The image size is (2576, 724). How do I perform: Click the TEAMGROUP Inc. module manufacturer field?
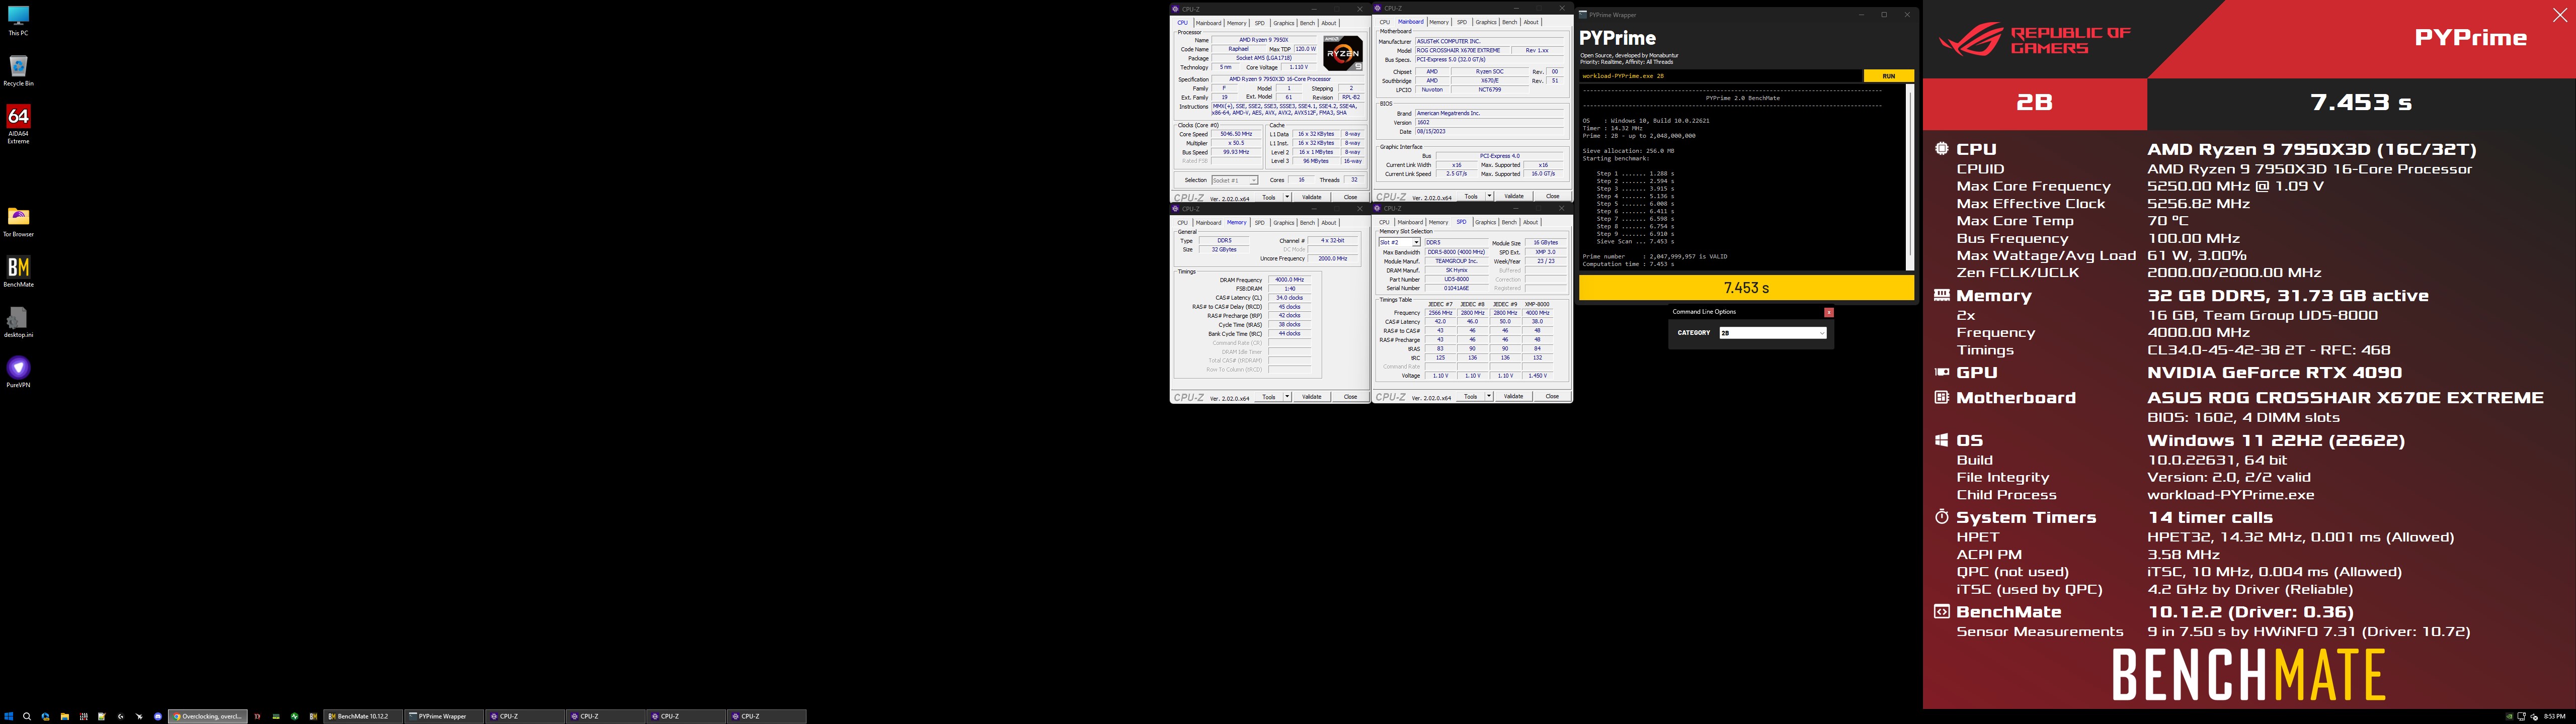(x=1457, y=261)
